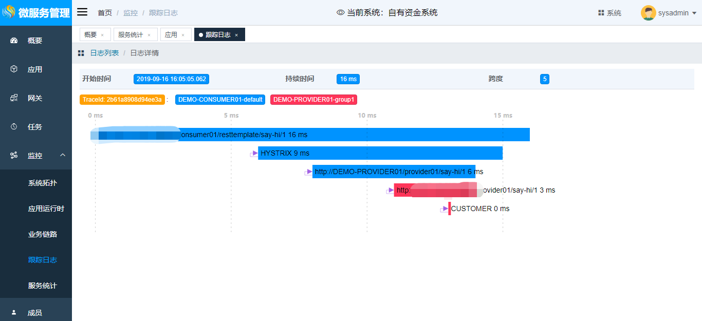Close the 概要 tab
The image size is (702, 321).
pyautogui.click(x=102, y=35)
